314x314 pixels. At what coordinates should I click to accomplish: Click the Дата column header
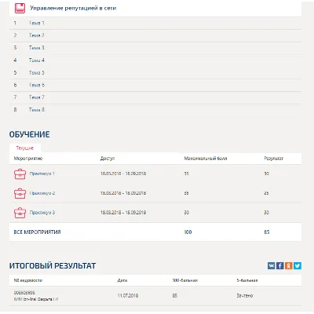[122, 280]
